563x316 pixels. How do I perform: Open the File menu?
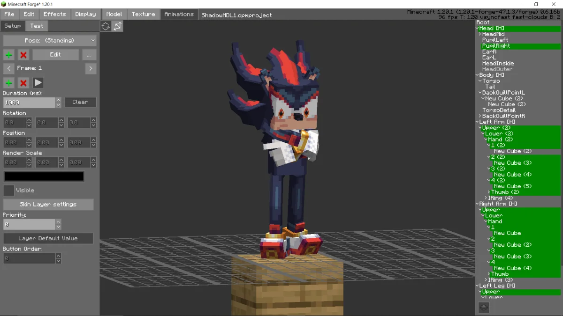(x=9, y=14)
